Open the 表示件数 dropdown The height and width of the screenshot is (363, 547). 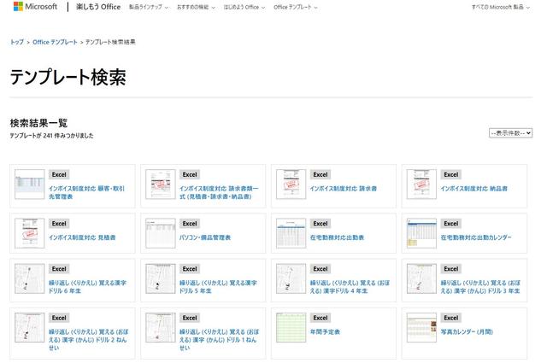[x=510, y=133]
